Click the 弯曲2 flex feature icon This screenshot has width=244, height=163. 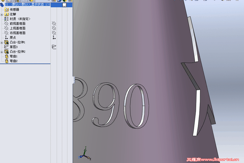[x=6, y=61]
